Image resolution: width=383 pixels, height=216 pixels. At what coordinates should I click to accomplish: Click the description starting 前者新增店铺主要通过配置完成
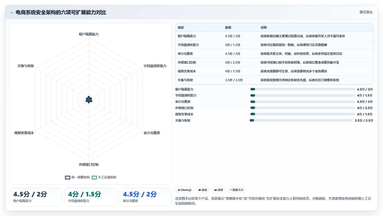click(x=303, y=36)
